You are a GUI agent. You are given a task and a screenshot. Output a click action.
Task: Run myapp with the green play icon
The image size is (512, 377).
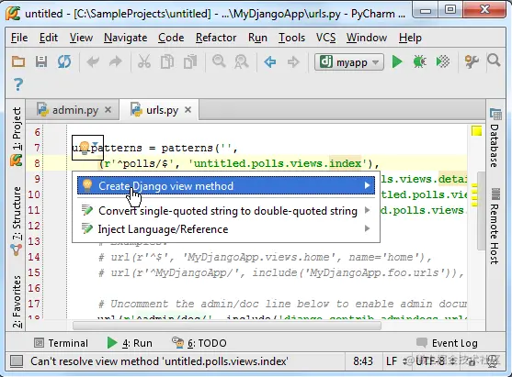(x=397, y=61)
